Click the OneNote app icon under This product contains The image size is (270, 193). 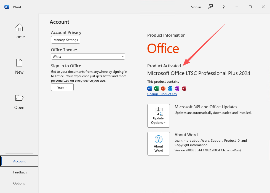click(x=177, y=89)
